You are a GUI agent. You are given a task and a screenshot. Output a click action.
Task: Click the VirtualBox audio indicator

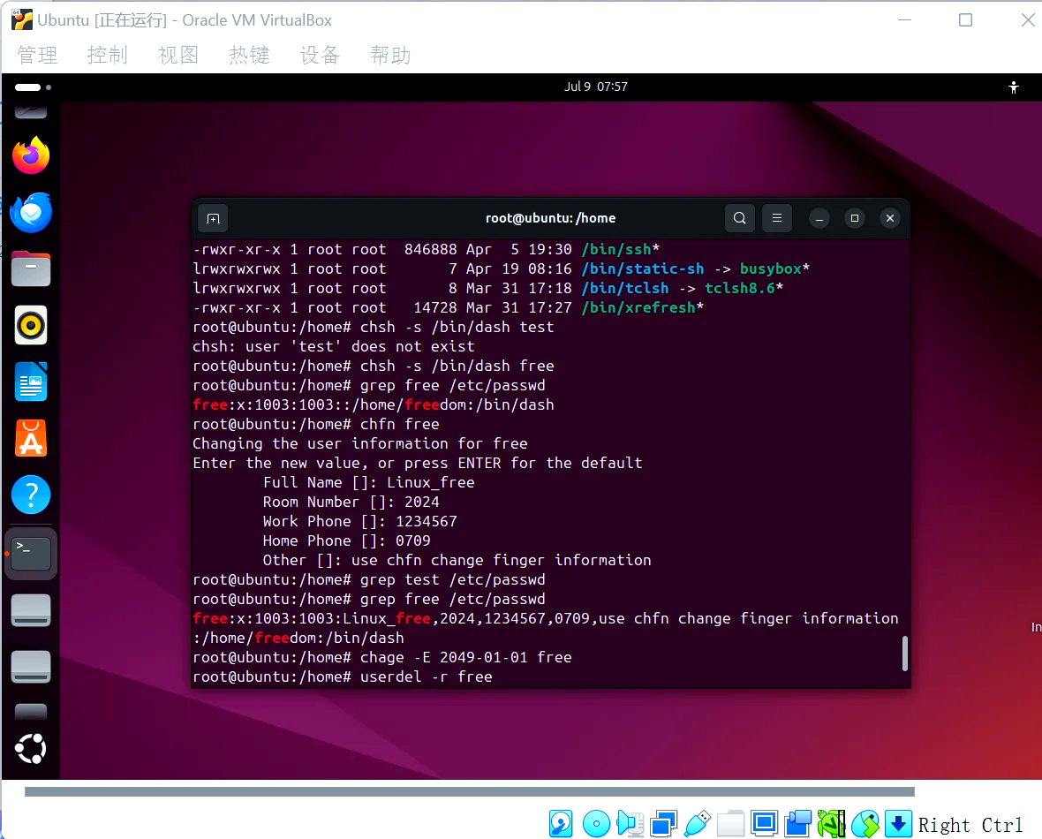point(630,824)
